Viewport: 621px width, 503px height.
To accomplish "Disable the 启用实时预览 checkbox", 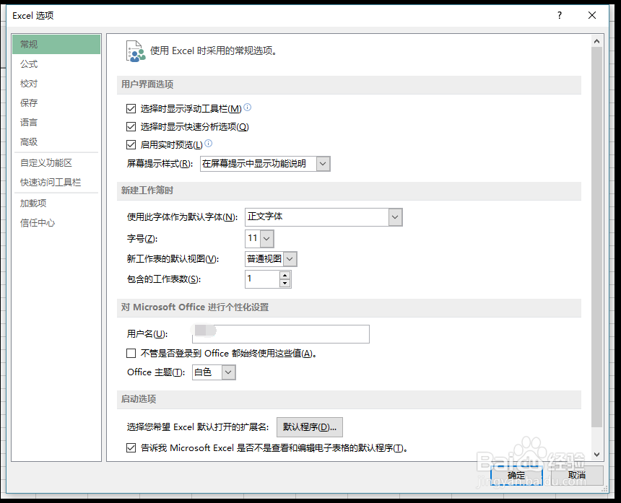I will point(130,145).
